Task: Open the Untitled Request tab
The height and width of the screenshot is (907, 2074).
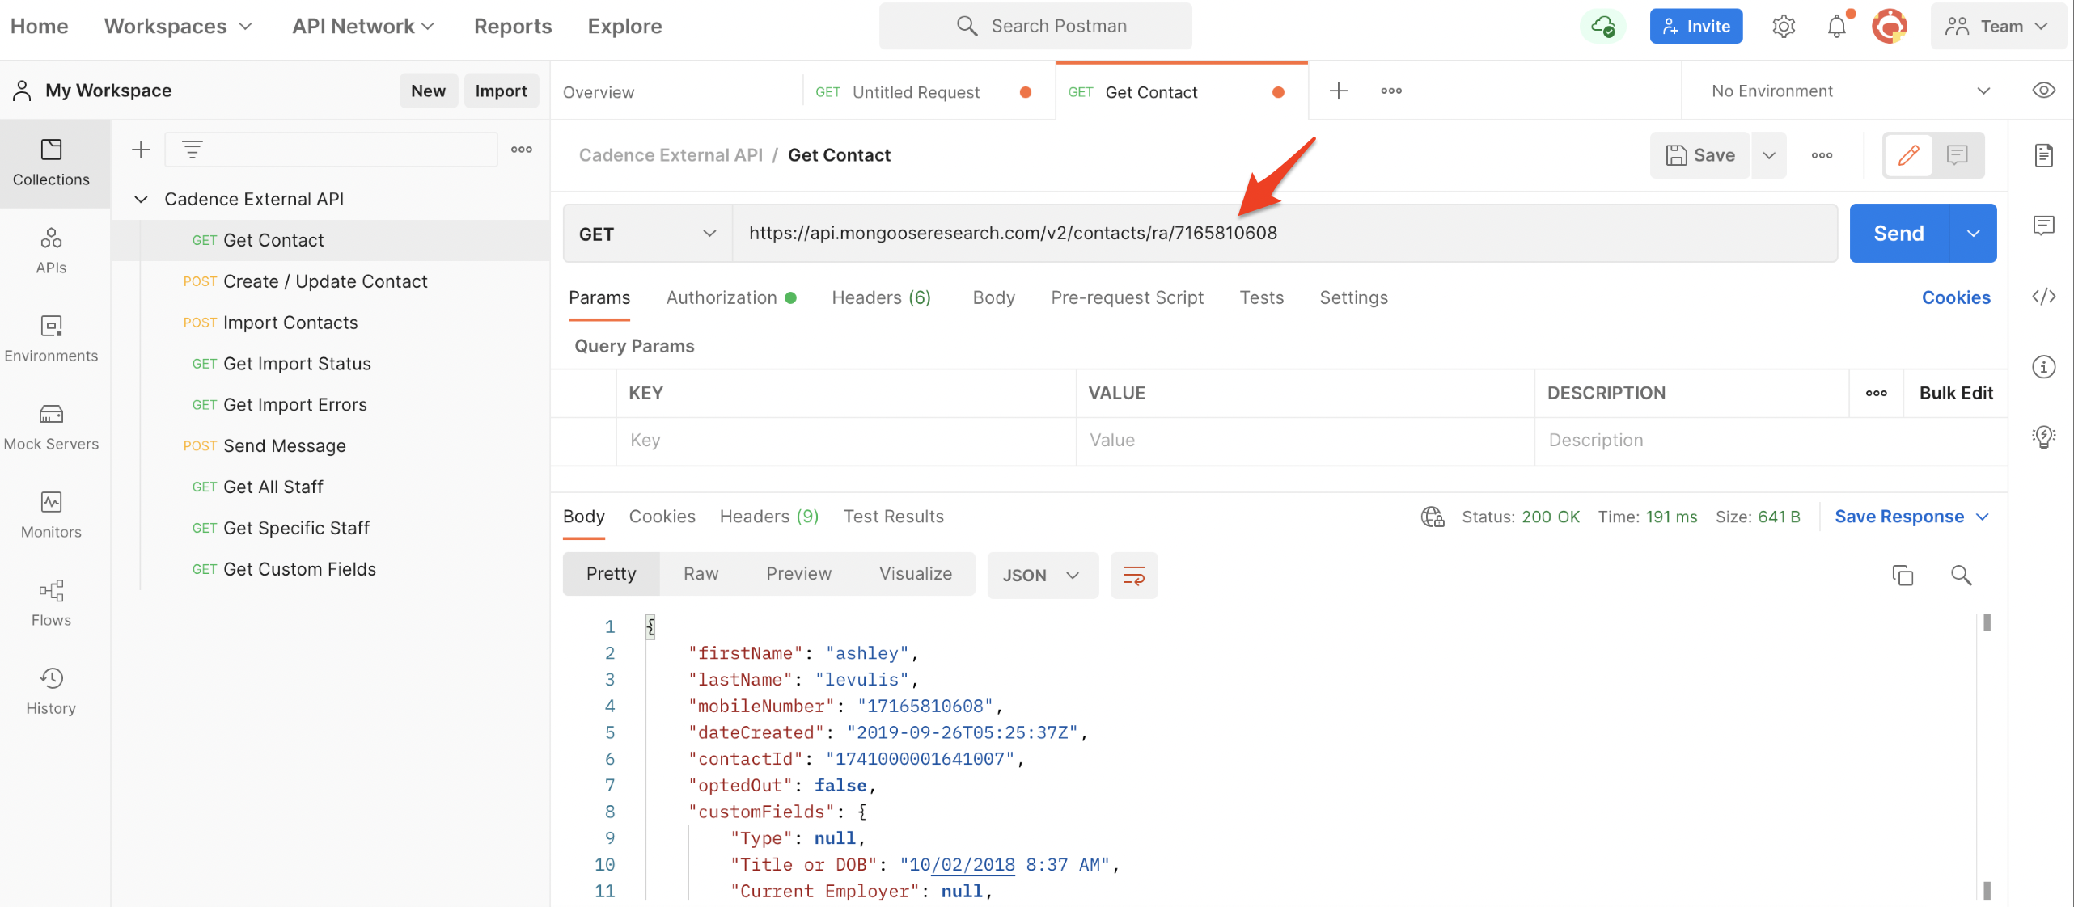Action: 915,92
